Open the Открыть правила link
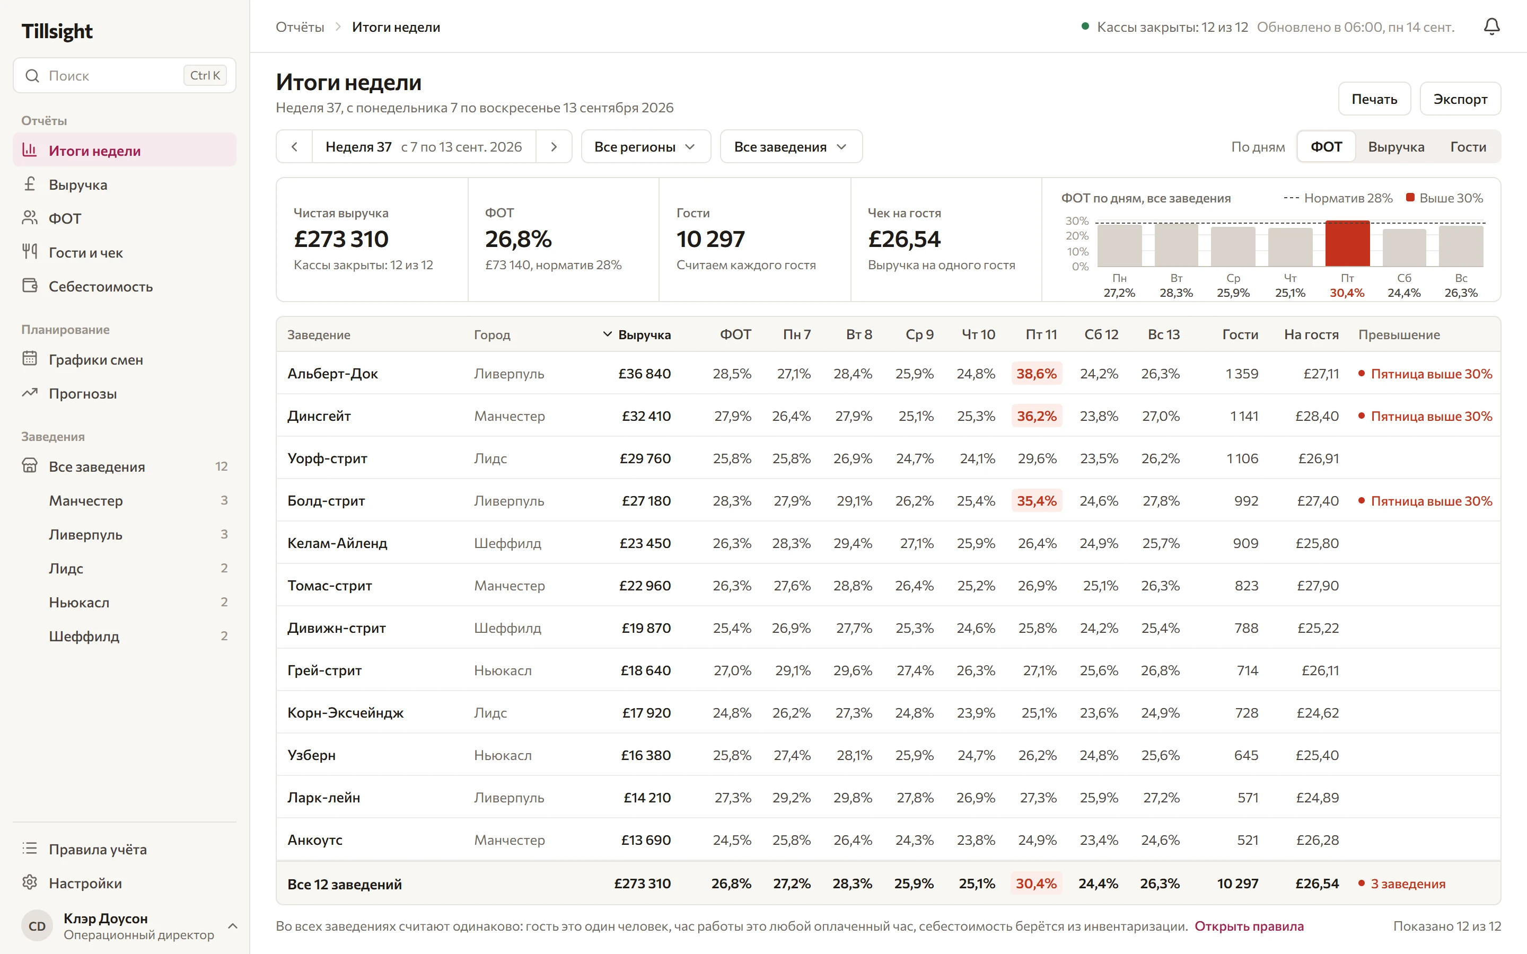This screenshot has height=954, width=1527. coord(1249,926)
